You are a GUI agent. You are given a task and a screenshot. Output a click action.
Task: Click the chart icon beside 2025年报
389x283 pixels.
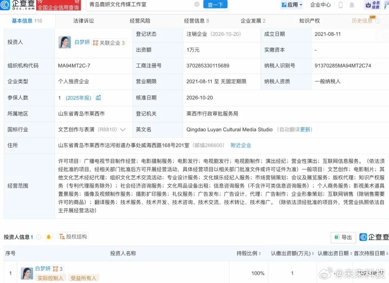[98, 97]
